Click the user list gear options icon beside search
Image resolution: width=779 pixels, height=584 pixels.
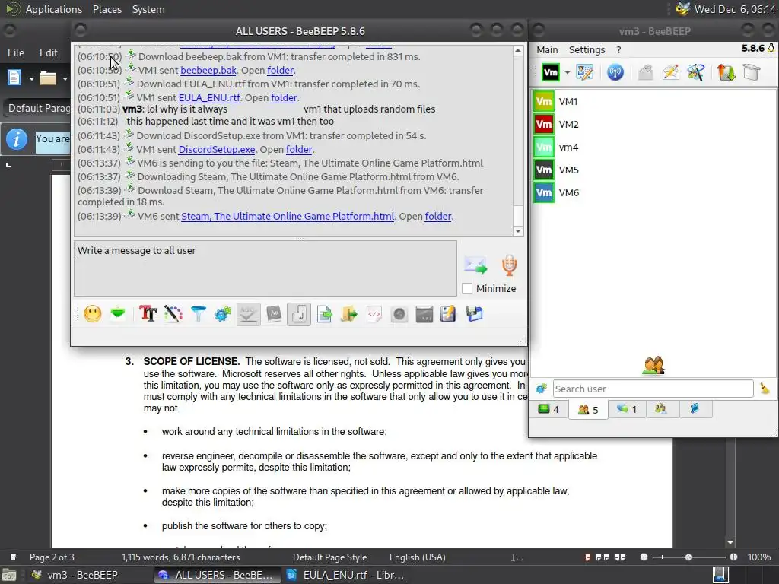tap(541, 389)
